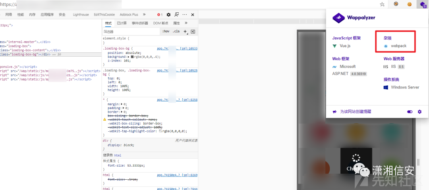
Task: Toggle the .cls class editor button
Action: pyautogui.click(x=176, y=31)
